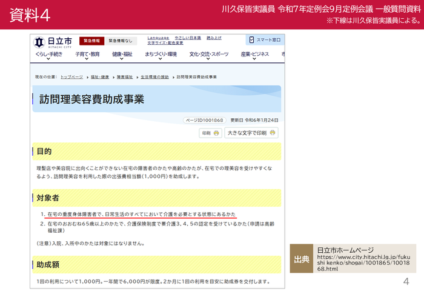The width and height of the screenshot is (424, 294).
Task: Expand the くらし・手続き menu
Action: tap(48, 55)
